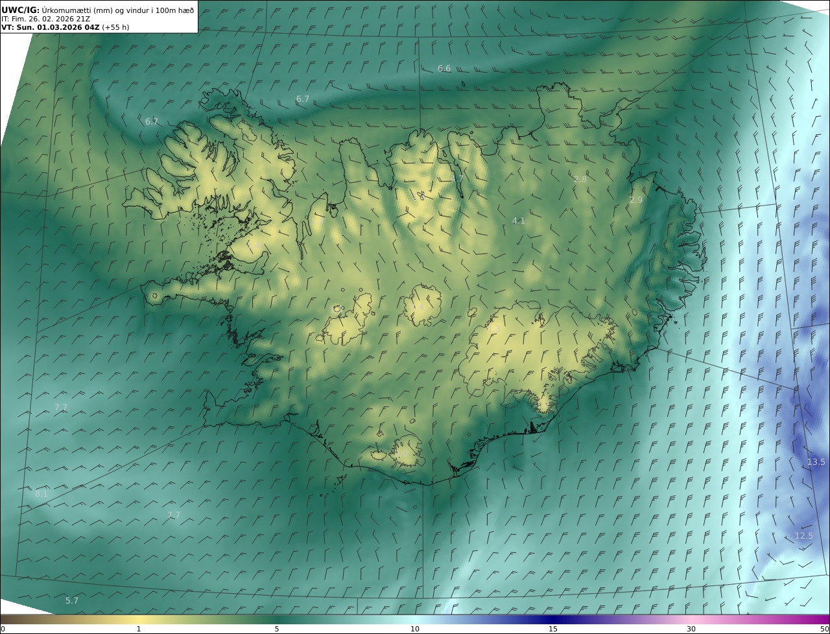Click the brown start of the color scale
830x634 pixels.
tap(5, 620)
